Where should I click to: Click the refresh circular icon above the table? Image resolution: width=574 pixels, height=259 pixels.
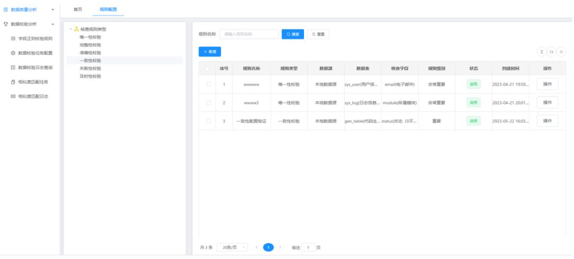tap(551, 52)
